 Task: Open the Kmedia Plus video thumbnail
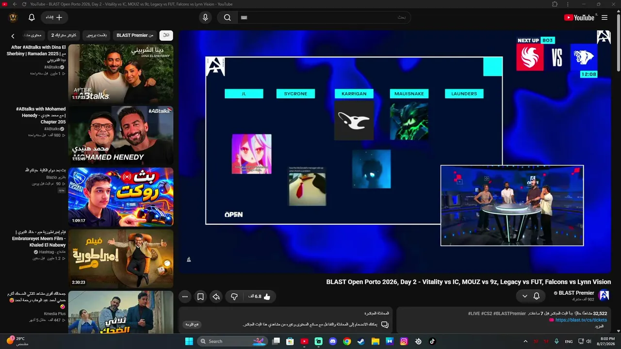coord(121,312)
